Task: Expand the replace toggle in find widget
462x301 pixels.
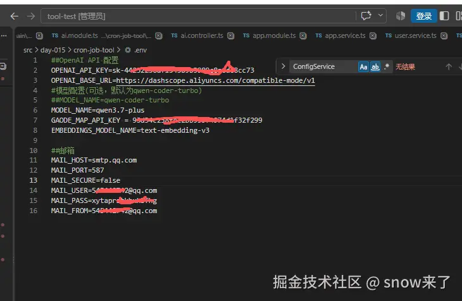Action: pyautogui.click(x=283, y=66)
